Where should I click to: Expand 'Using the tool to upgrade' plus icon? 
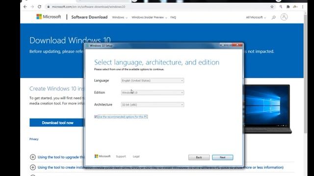[33, 157]
